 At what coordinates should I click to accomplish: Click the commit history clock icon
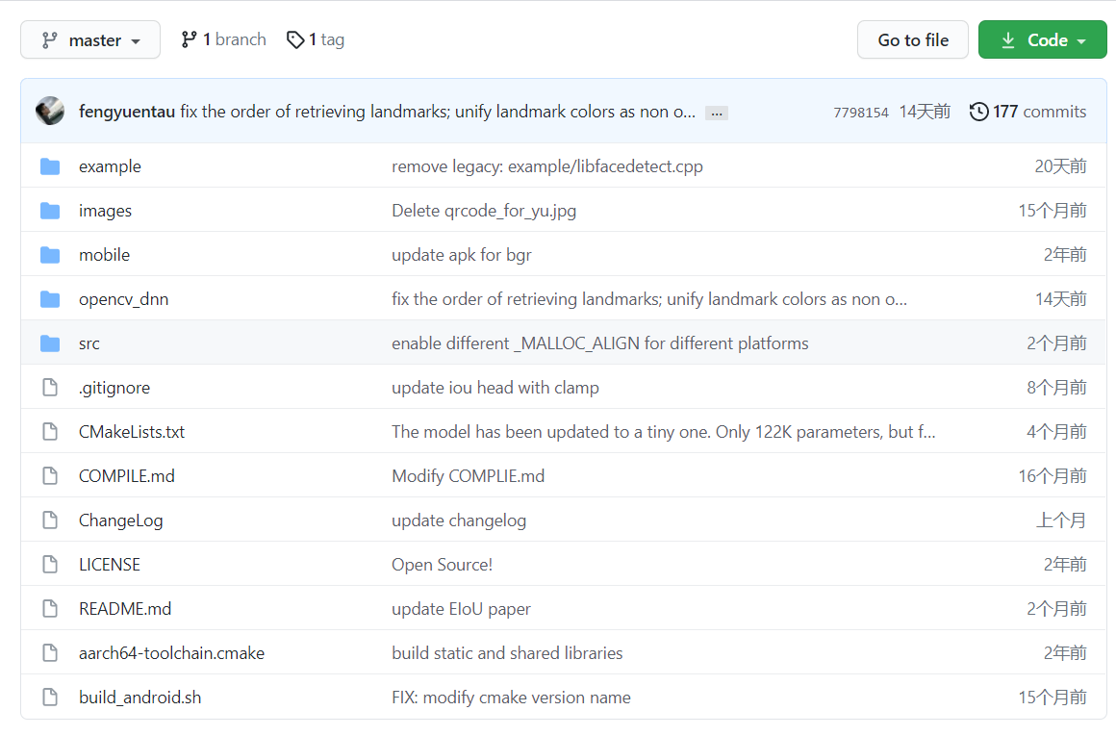pyautogui.click(x=978, y=112)
